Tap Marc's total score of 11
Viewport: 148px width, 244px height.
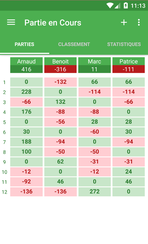point(95,69)
